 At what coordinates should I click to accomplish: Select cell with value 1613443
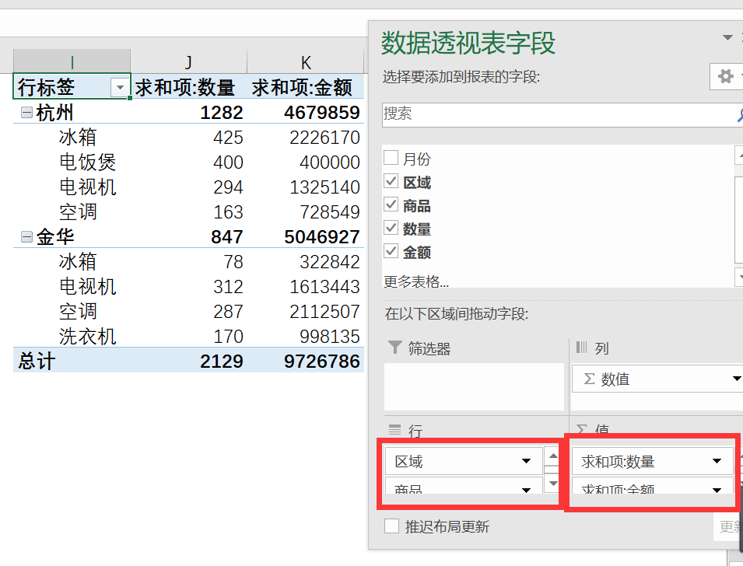coord(324,287)
